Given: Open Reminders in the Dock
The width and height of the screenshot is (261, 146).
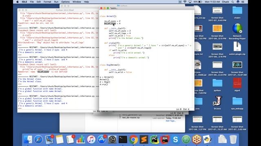Looking at the screenshot, I should pyautogui.click(x=70, y=140).
